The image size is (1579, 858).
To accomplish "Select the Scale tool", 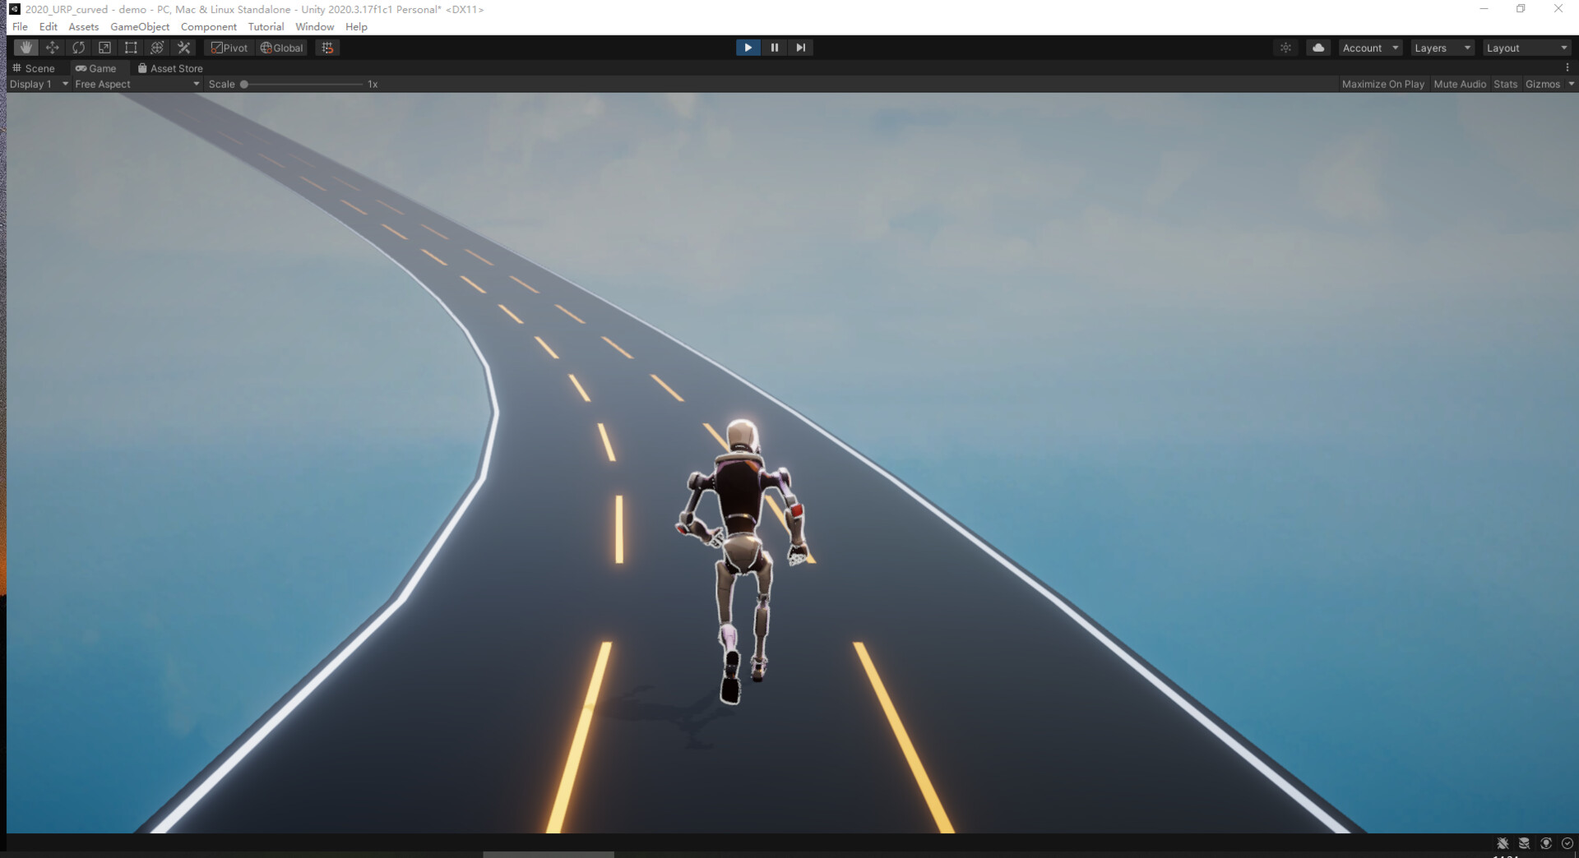I will 104,47.
